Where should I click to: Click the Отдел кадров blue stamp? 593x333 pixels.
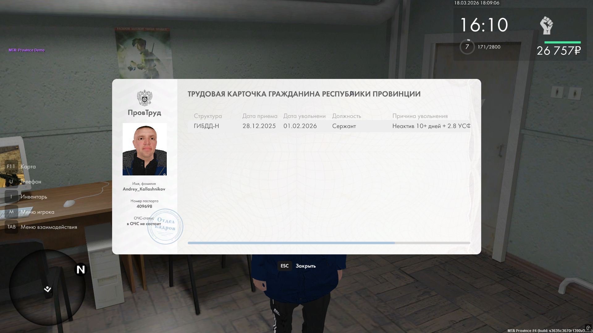(165, 227)
